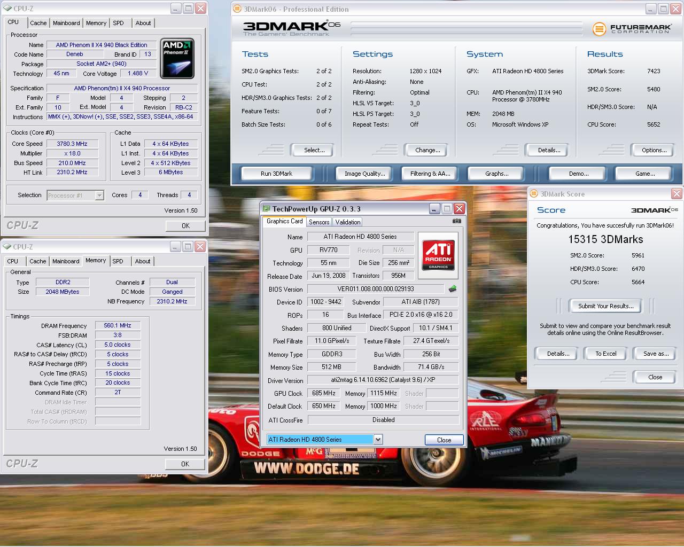Switch to Sensors tab in GPU-Z
The width and height of the screenshot is (684, 547).
point(319,222)
